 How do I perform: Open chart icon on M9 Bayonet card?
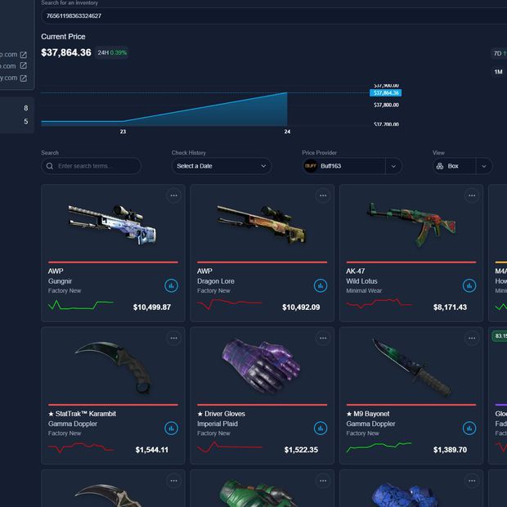469,428
